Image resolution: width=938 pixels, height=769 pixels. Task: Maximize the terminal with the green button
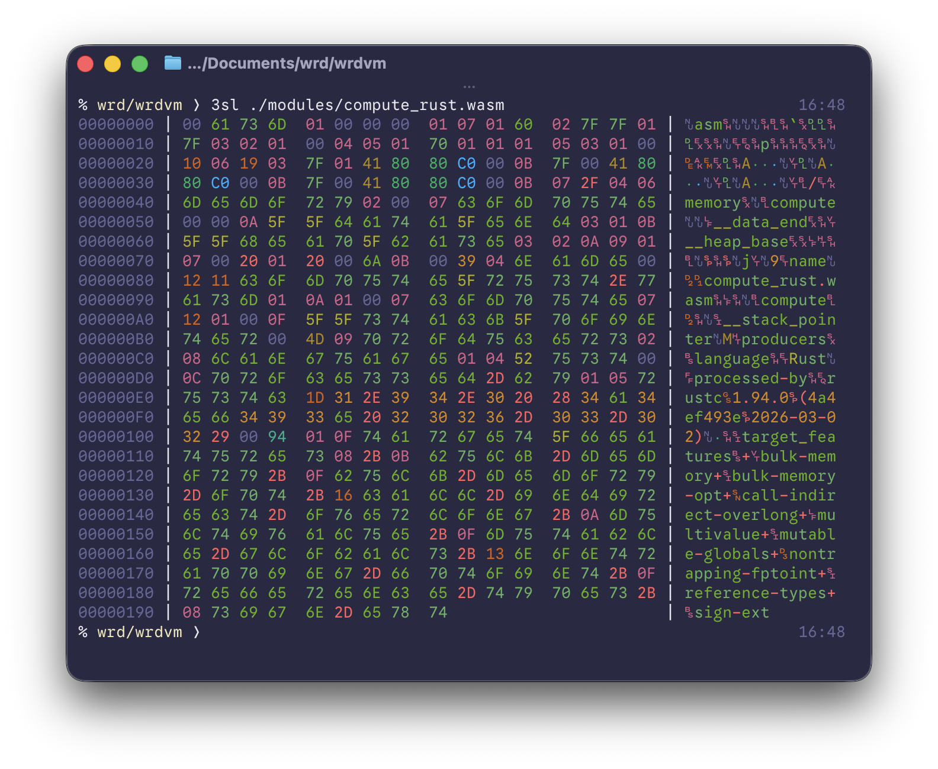point(140,64)
